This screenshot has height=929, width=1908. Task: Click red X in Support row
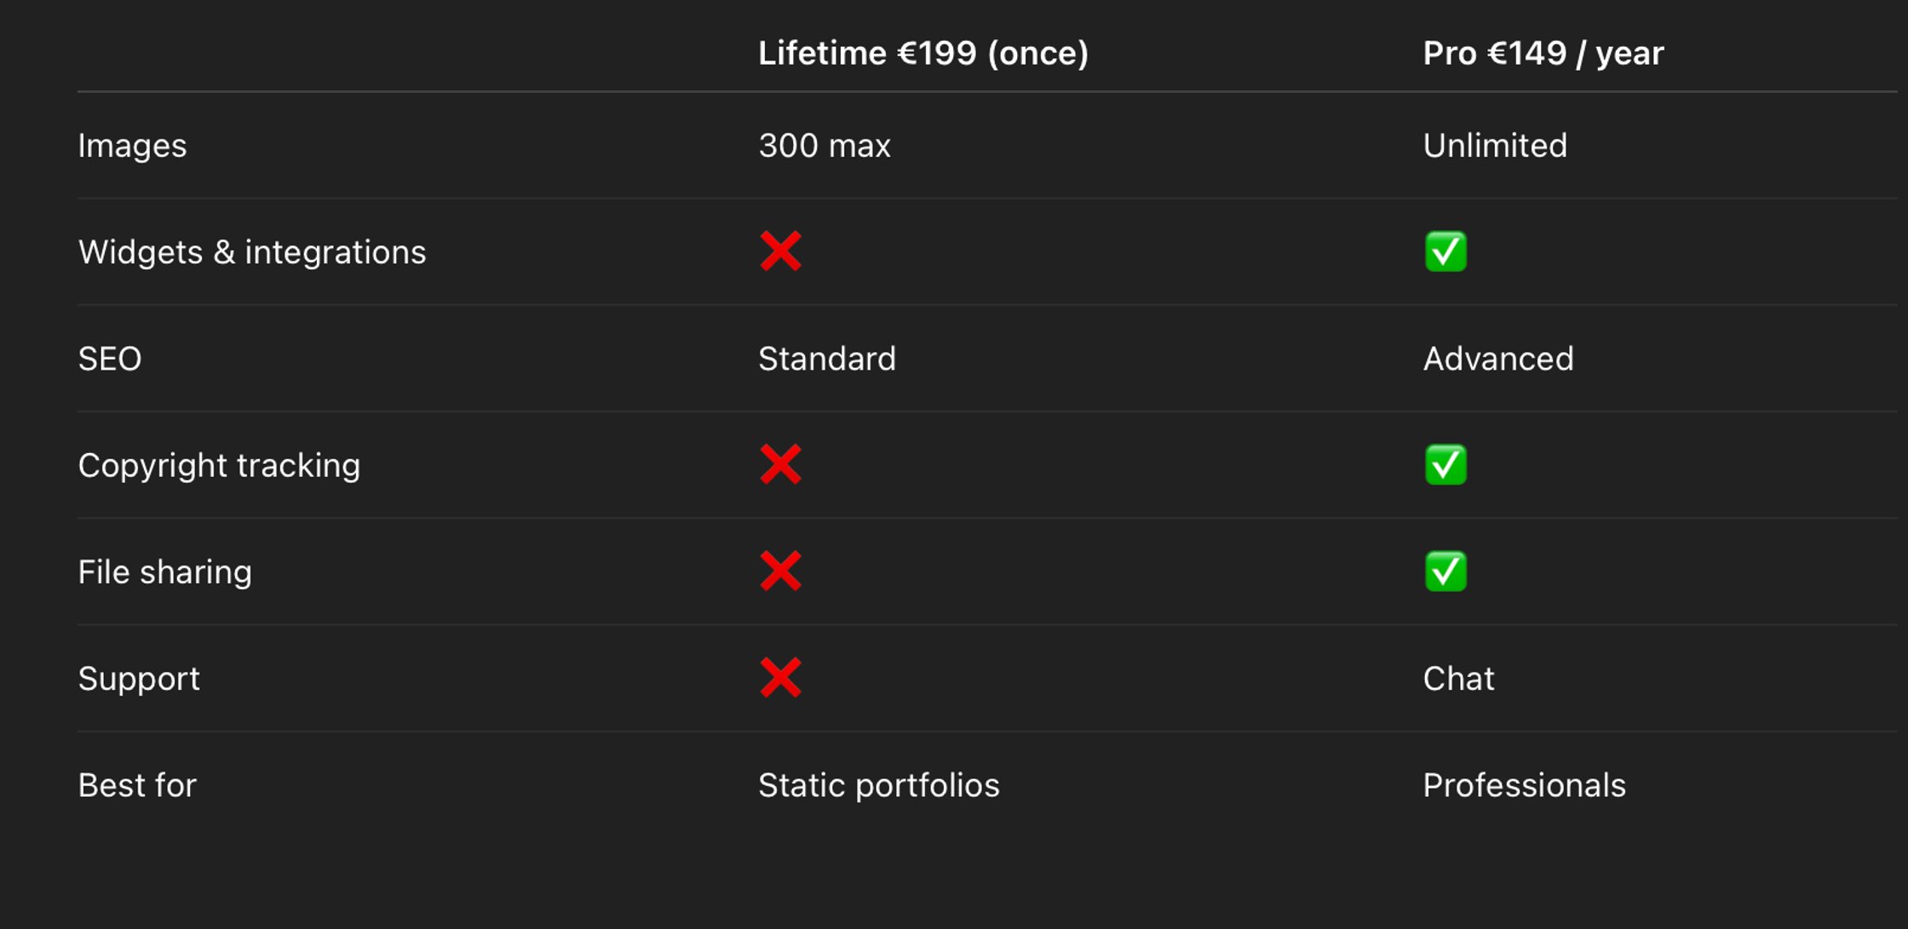[780, 678]
